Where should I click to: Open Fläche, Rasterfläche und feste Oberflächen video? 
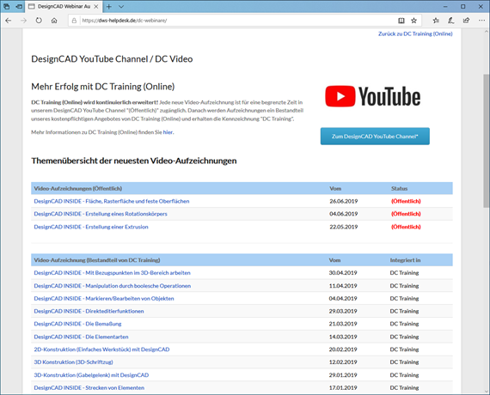[112, 201]
